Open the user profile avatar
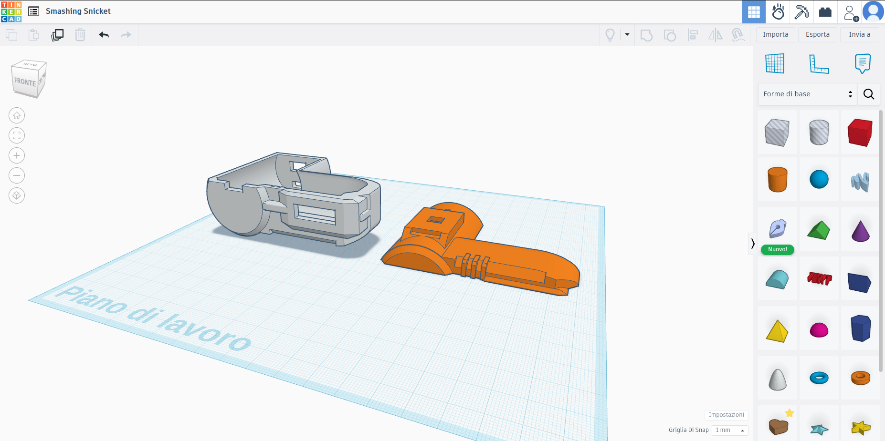The image size is (885, 441). 873,12
